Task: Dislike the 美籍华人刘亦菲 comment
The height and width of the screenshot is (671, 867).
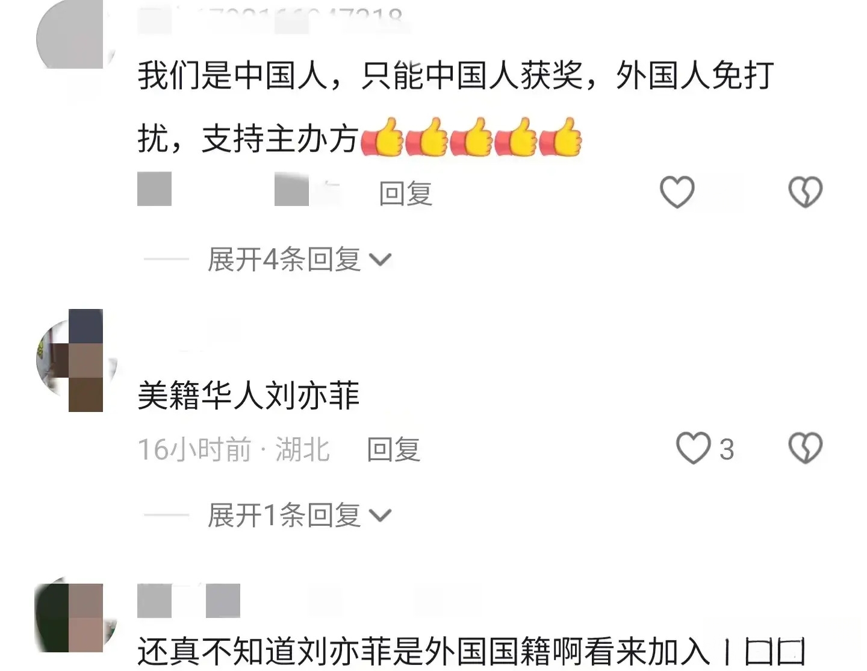Action: point(806,448)
